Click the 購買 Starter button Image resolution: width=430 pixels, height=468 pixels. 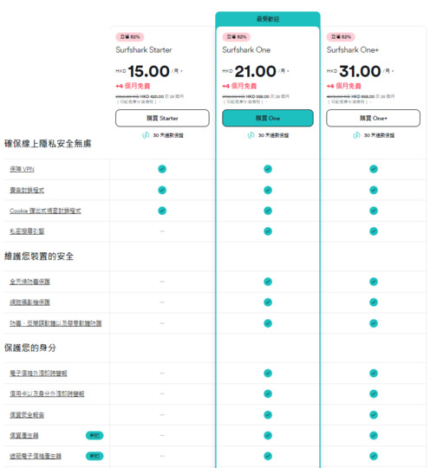click(162, 118)
